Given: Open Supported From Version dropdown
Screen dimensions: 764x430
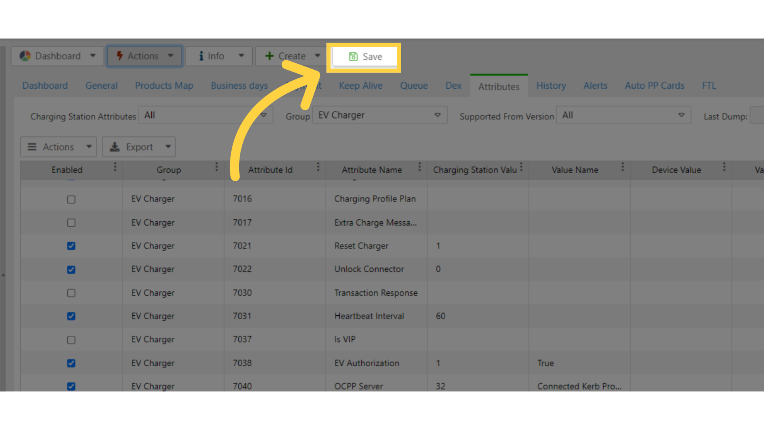Looking at the screenshot, I should point(681,115).
